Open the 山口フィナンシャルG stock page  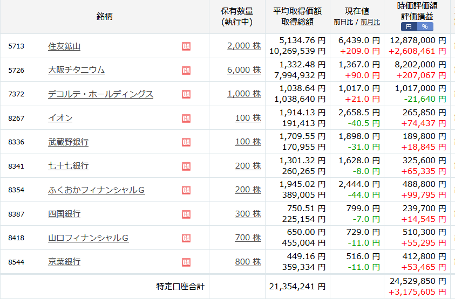(88, 238)
